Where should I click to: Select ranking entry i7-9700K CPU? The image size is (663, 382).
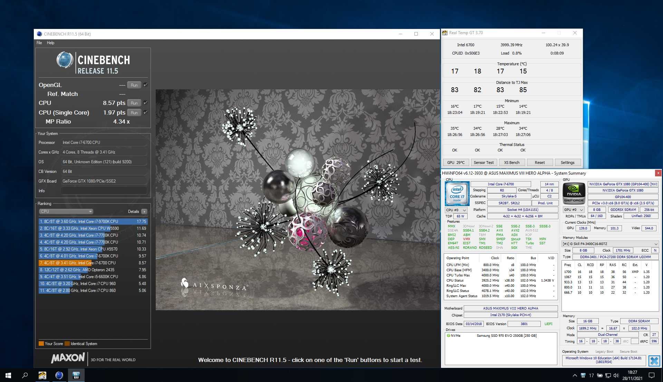click(x=93, y=222)
